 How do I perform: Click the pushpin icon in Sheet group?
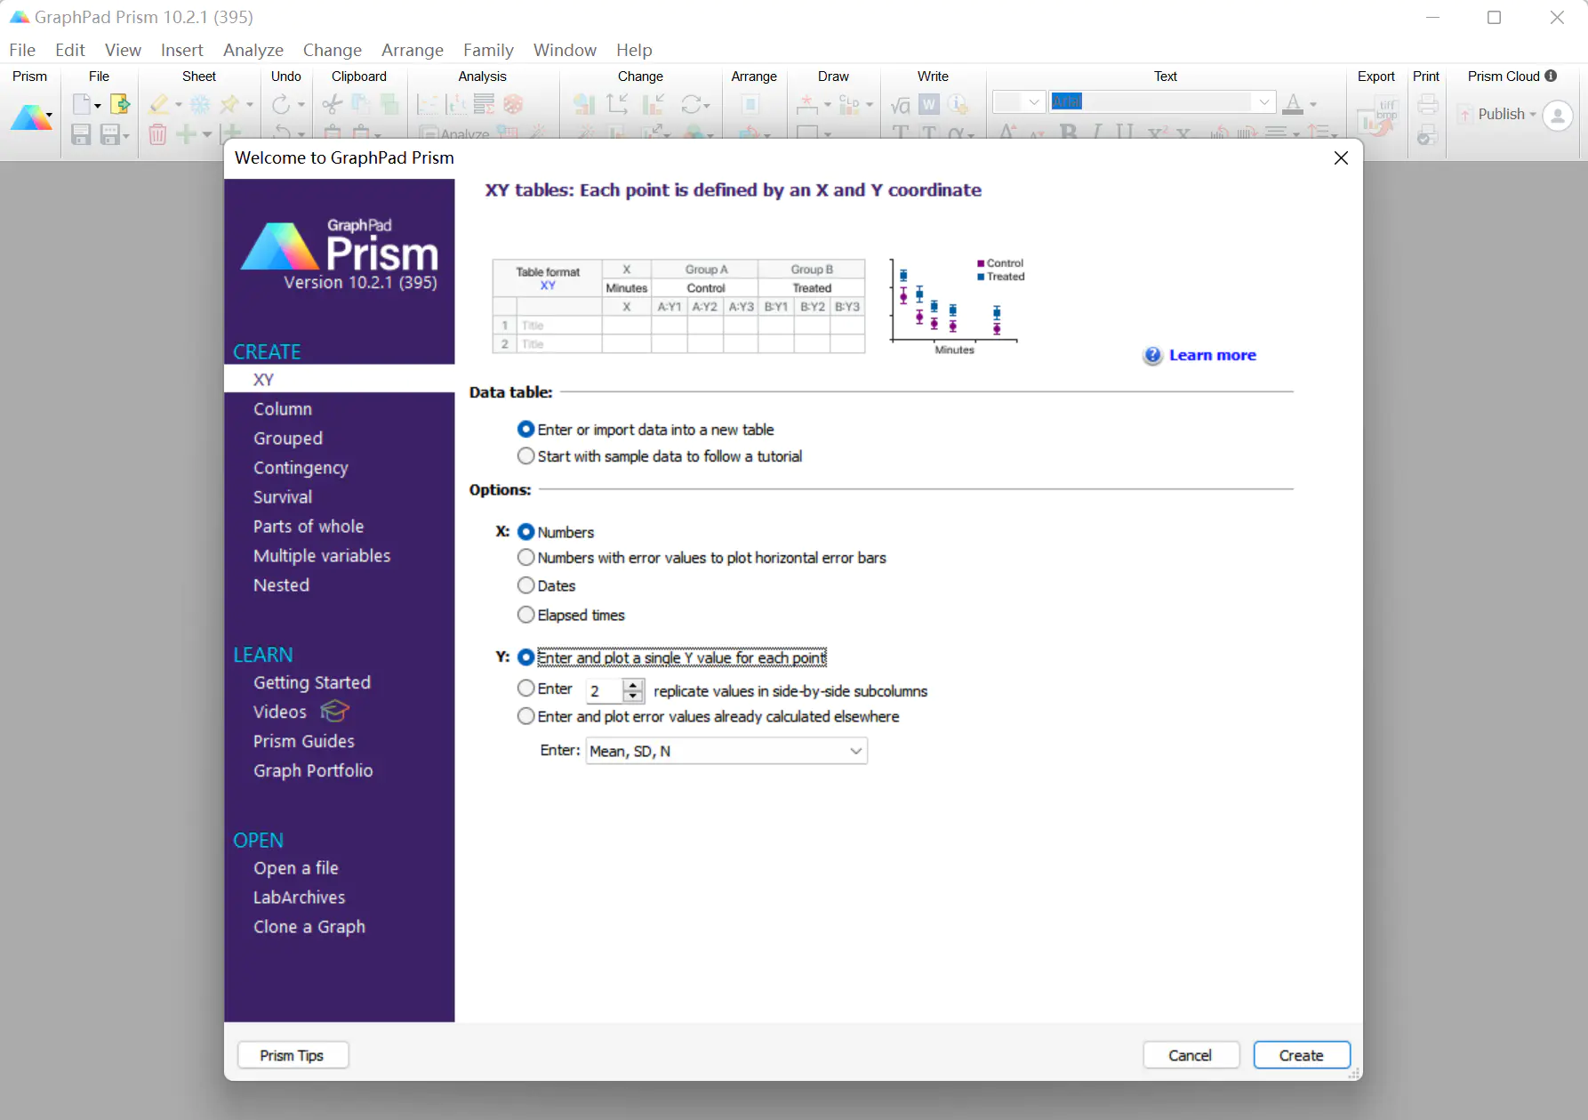pos(229,104)
